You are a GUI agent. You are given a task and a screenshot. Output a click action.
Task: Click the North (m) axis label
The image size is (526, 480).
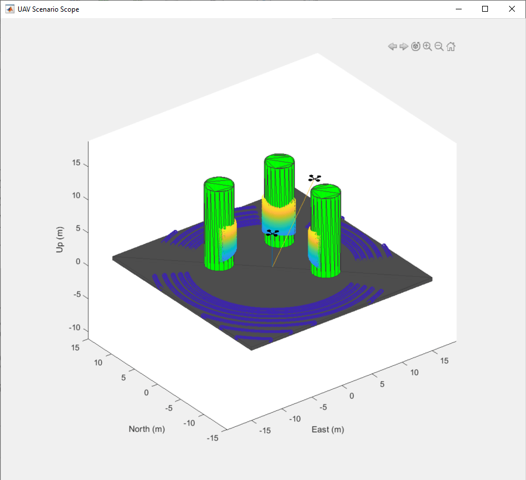click(146, 429)
